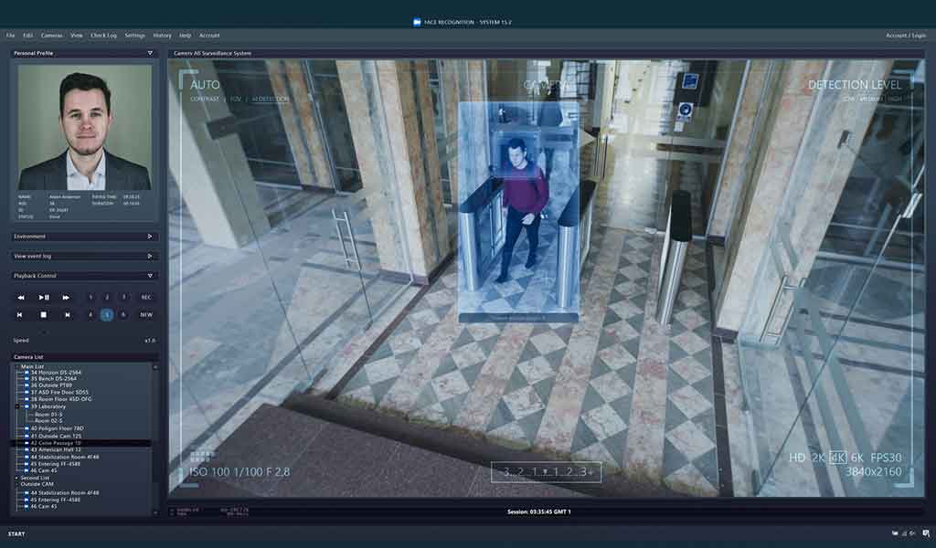Click the stop playback icon
This screenshot has width=936, height=548.
(x=44, y=313)
